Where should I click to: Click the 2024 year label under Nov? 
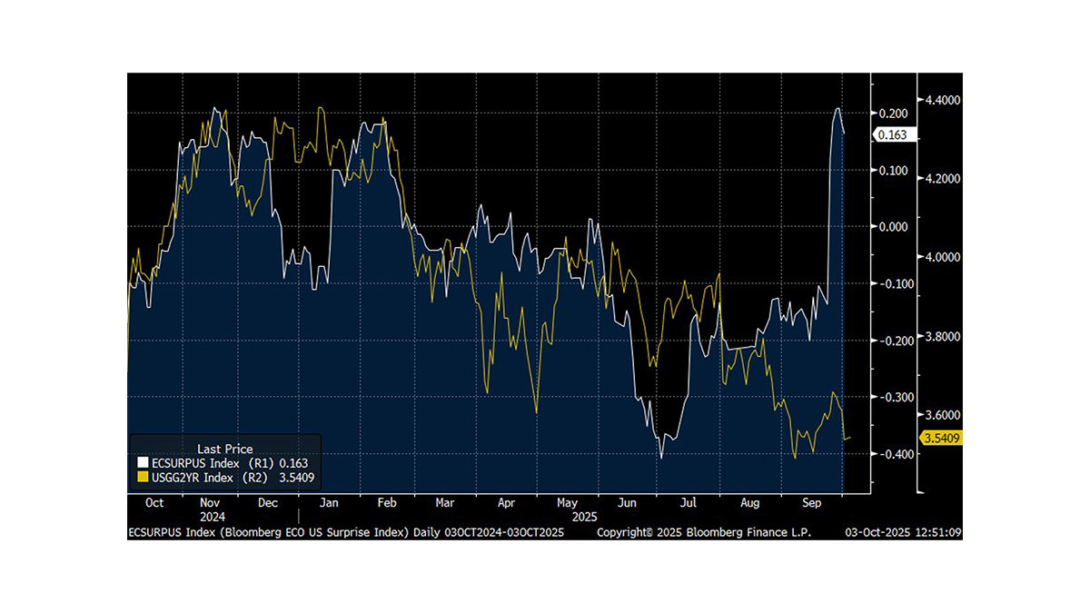[x=211, y=516]
